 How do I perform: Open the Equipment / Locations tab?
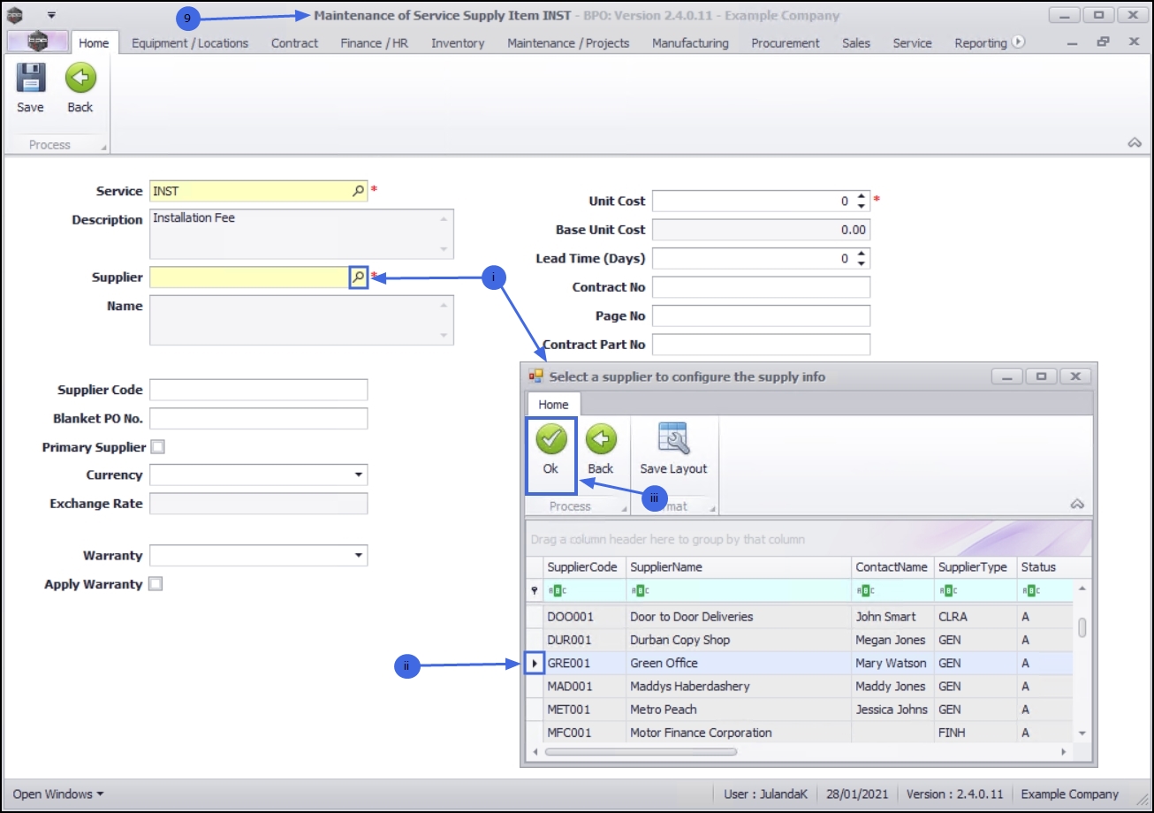pyautogui.click(x=190, y=42)
